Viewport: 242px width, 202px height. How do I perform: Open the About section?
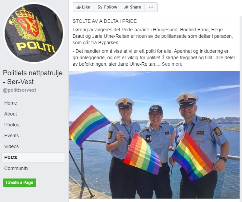point(11,114)
